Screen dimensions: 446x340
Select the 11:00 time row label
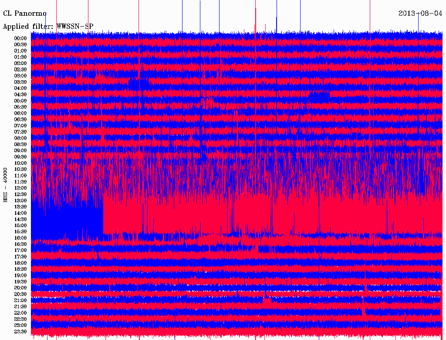click(x=20, y=176)
